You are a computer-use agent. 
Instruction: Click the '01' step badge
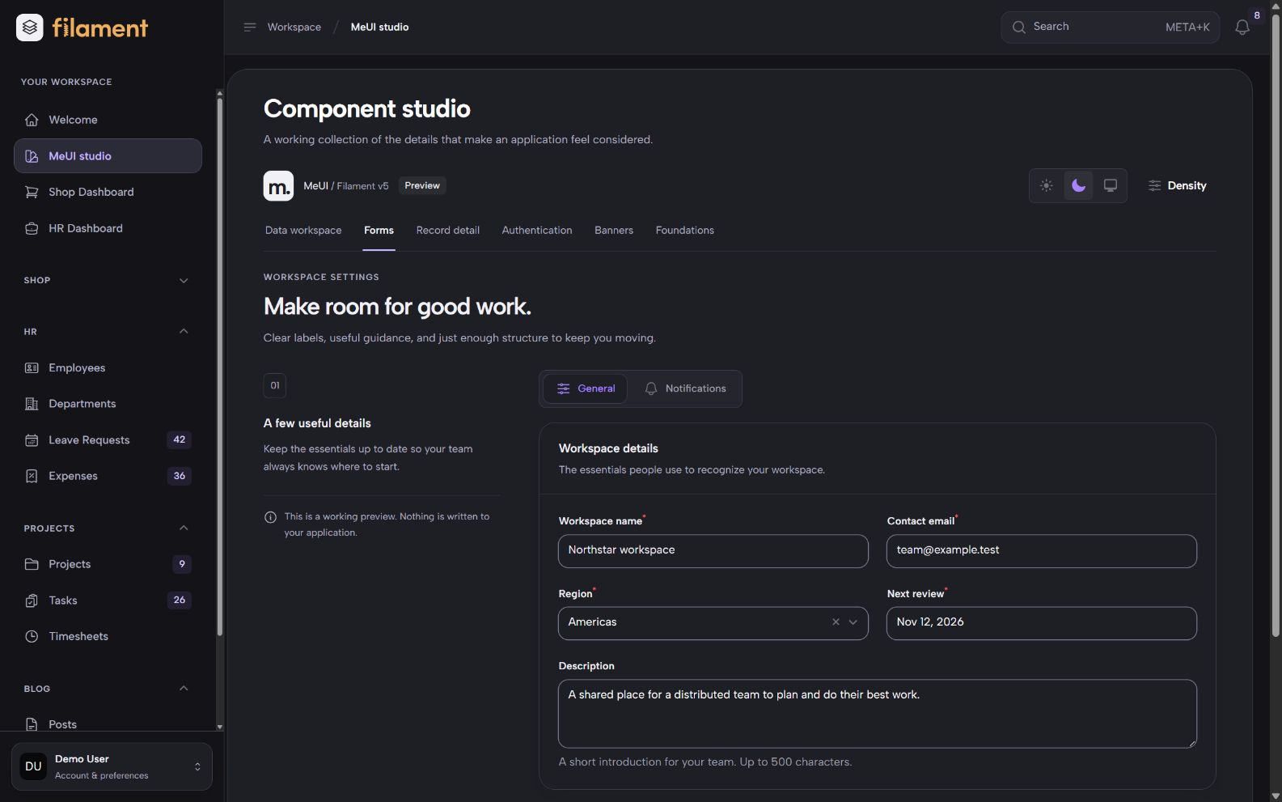275,386
